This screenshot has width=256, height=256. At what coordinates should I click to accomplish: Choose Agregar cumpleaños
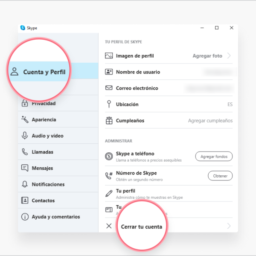point(210,121)
